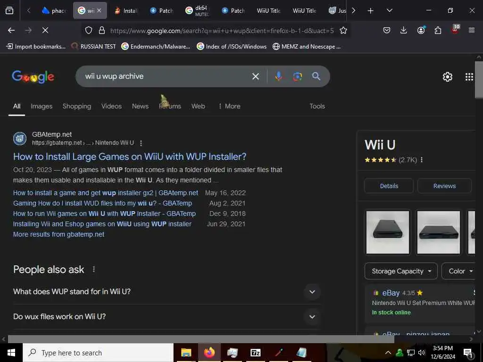Open volume control in tray

click(x=422, y=353)
